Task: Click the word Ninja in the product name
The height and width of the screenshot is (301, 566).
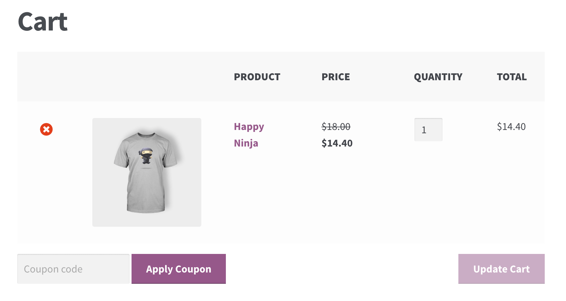Action: (x=246, y=143)
